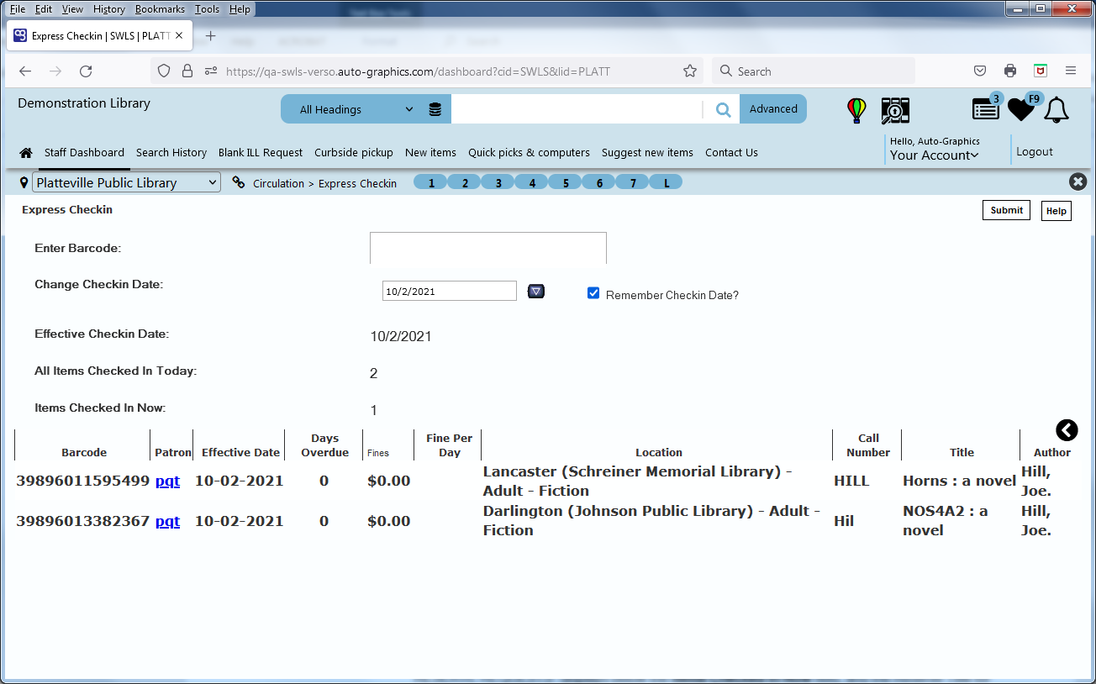This screenshot has height=684, width=1096.
Task: Click the chain link icon beside Circulation
Action: pos(239,182)
